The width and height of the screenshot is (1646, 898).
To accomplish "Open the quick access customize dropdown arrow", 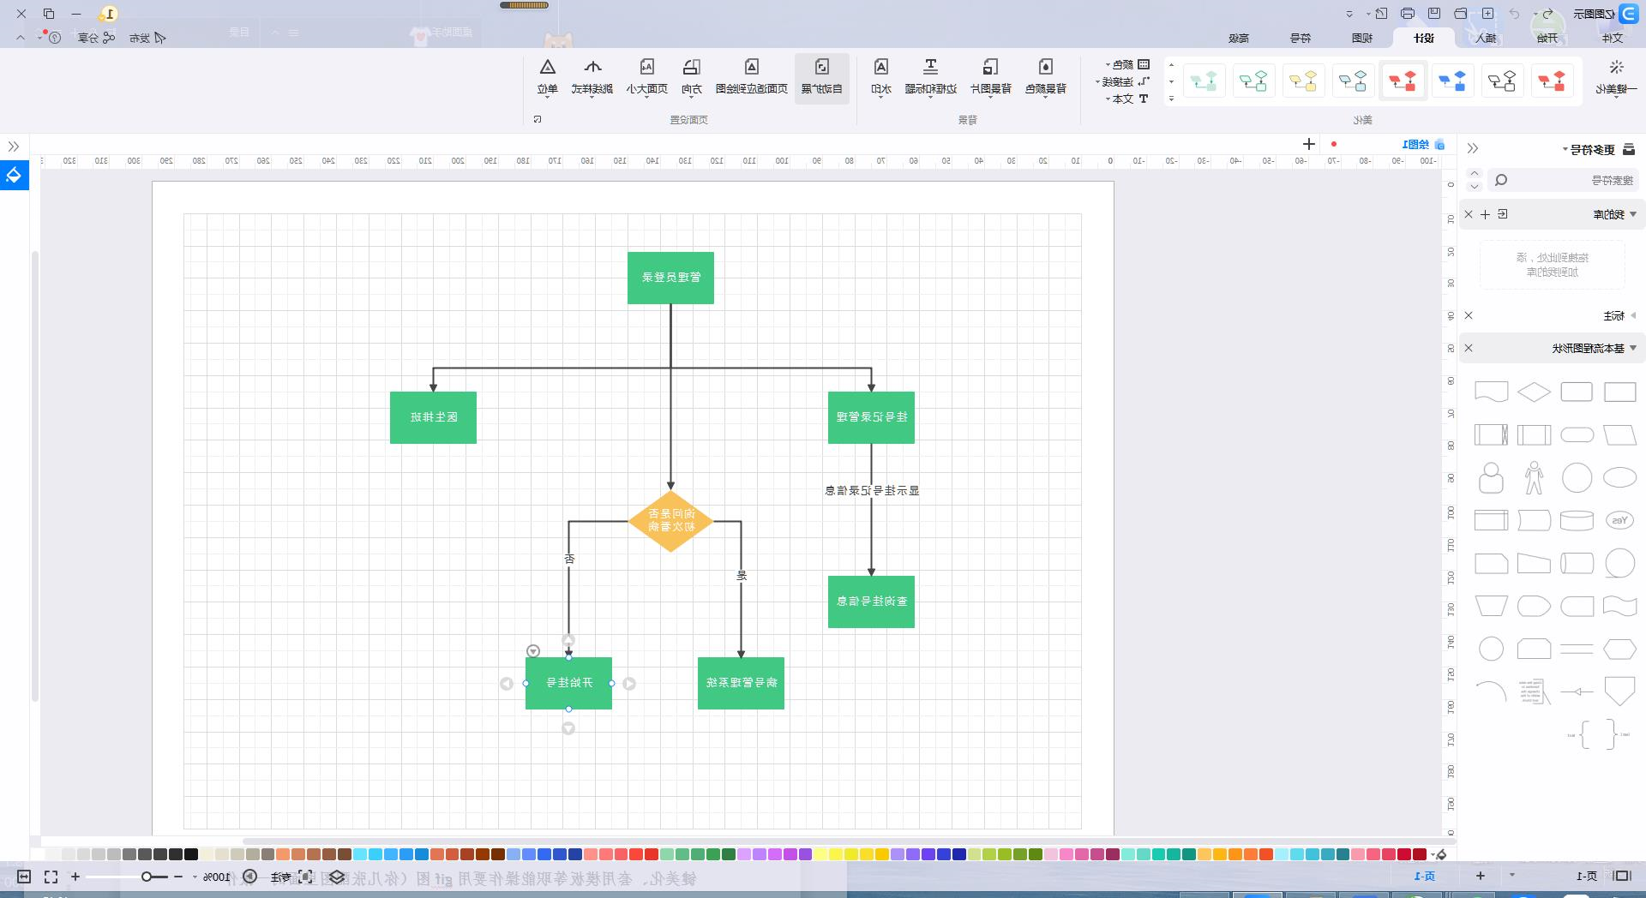I will (x=1349, y=14).
